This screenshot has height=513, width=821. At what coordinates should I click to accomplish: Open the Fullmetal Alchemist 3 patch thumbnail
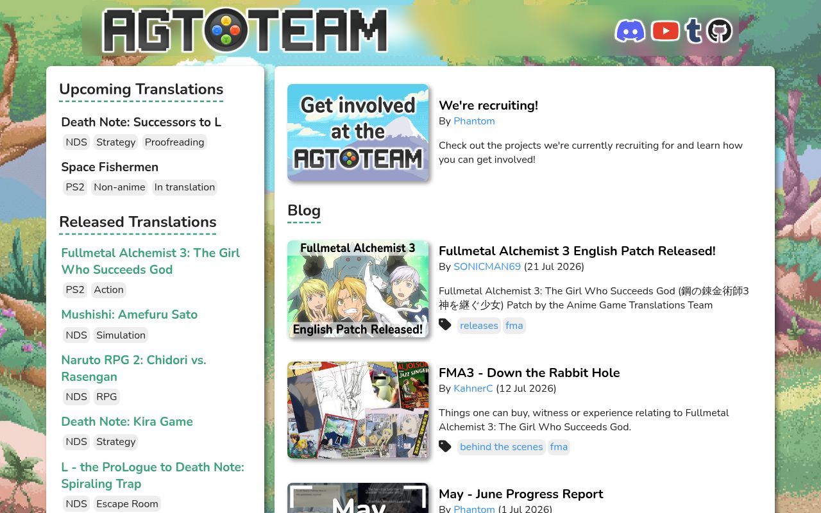[358, 289]
